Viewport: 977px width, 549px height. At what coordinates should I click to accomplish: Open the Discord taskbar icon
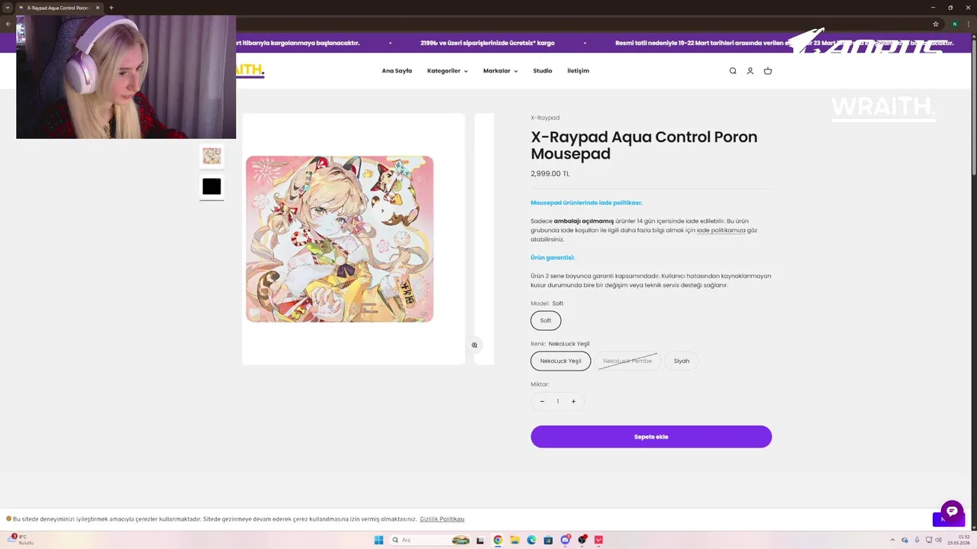(x=566, y=540)
